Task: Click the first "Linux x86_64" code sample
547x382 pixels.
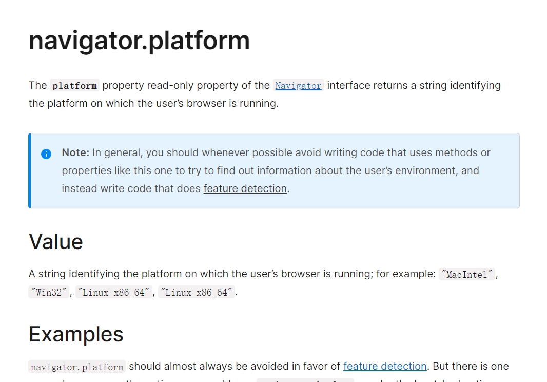Action: (114, 293)
